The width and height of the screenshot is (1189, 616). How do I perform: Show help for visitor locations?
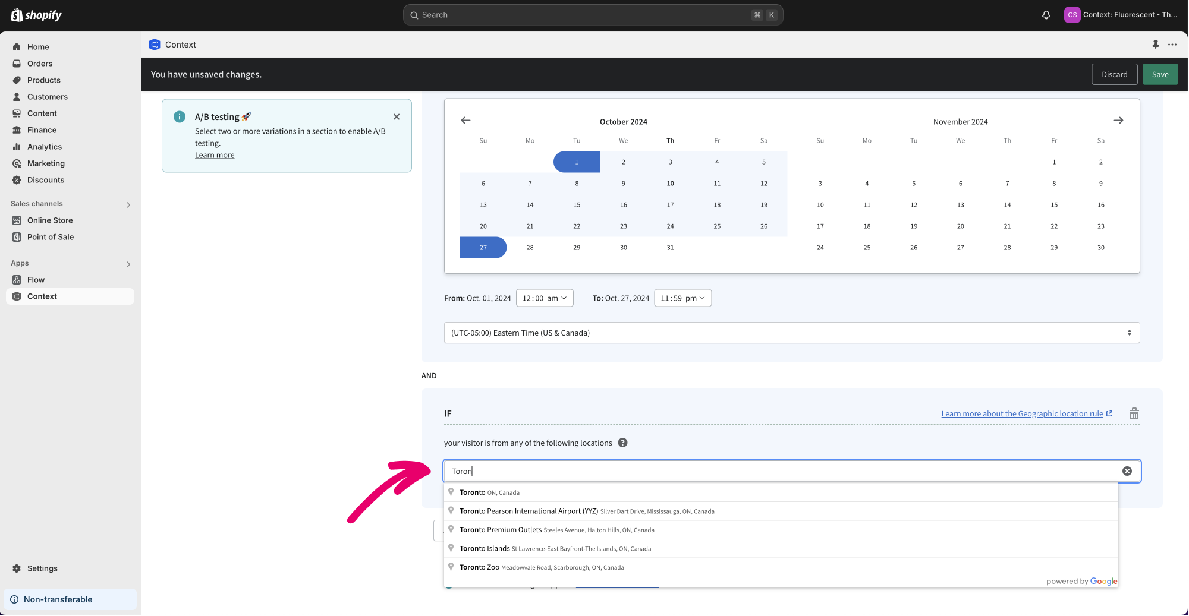tap(622, 443)
